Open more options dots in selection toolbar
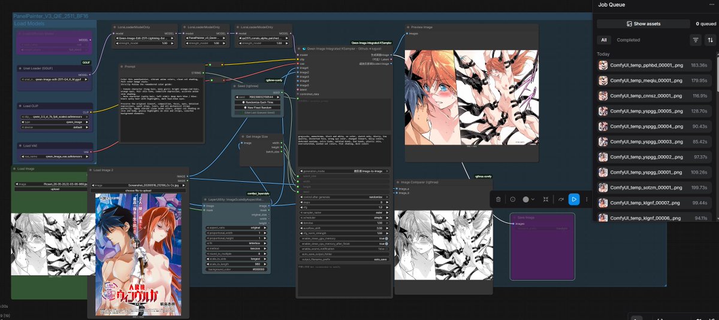Screen dimensions: 719x320 [x=587, y=199]
